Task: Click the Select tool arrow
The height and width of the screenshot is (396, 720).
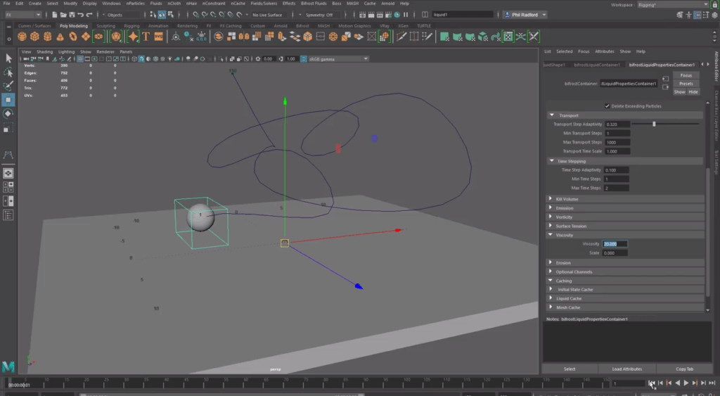Action: [8, 58]
